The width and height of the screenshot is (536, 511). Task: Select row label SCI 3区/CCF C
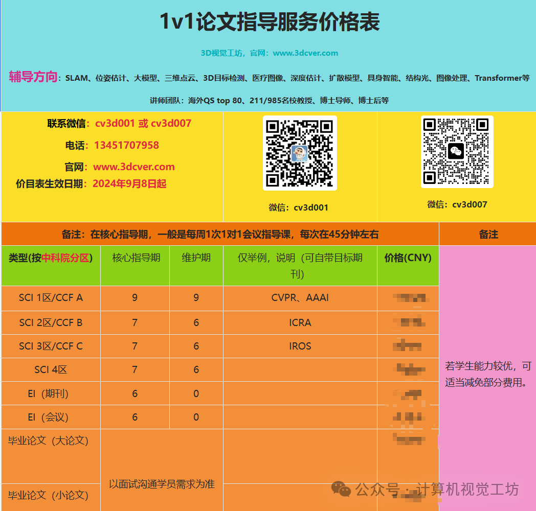pyautogui.click(x=51, y=346)
